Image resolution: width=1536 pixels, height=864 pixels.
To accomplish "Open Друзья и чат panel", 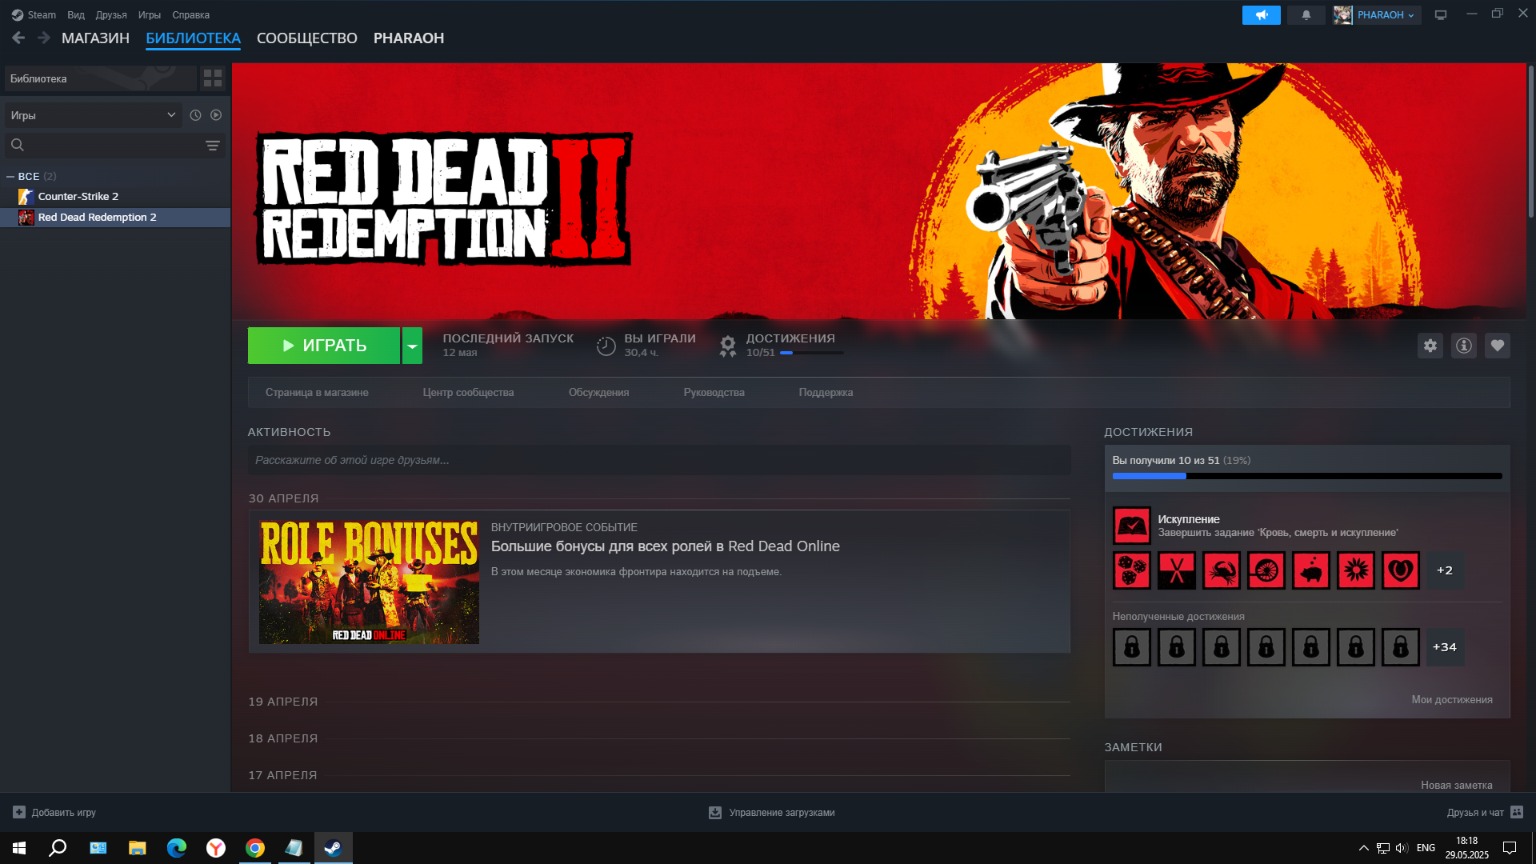I will point(1484,812).
